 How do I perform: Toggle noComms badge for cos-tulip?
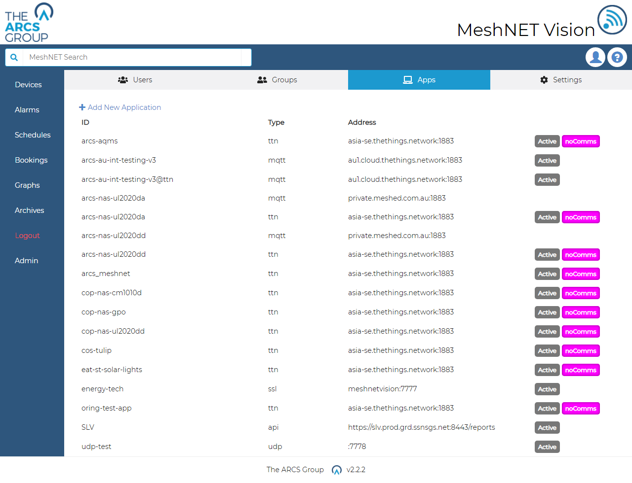[x=581, y=351]
